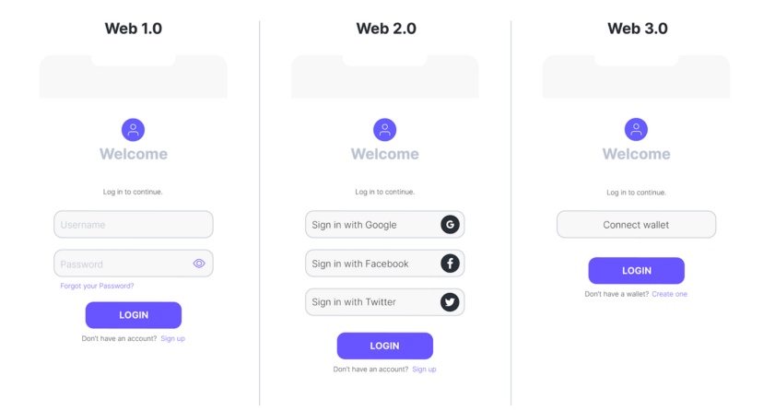The height and width of the screenshot is (411, 775).
Task: Open the Create one wallet link
Action: [669, 294]
